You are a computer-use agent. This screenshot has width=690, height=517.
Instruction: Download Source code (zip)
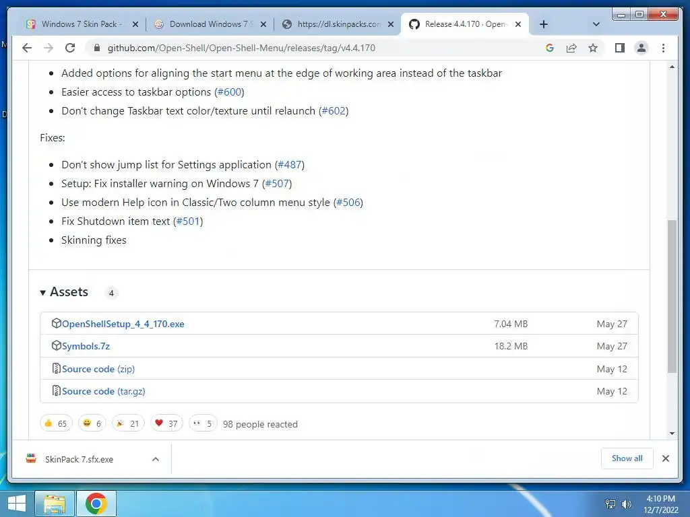click(x=98, y=369)
